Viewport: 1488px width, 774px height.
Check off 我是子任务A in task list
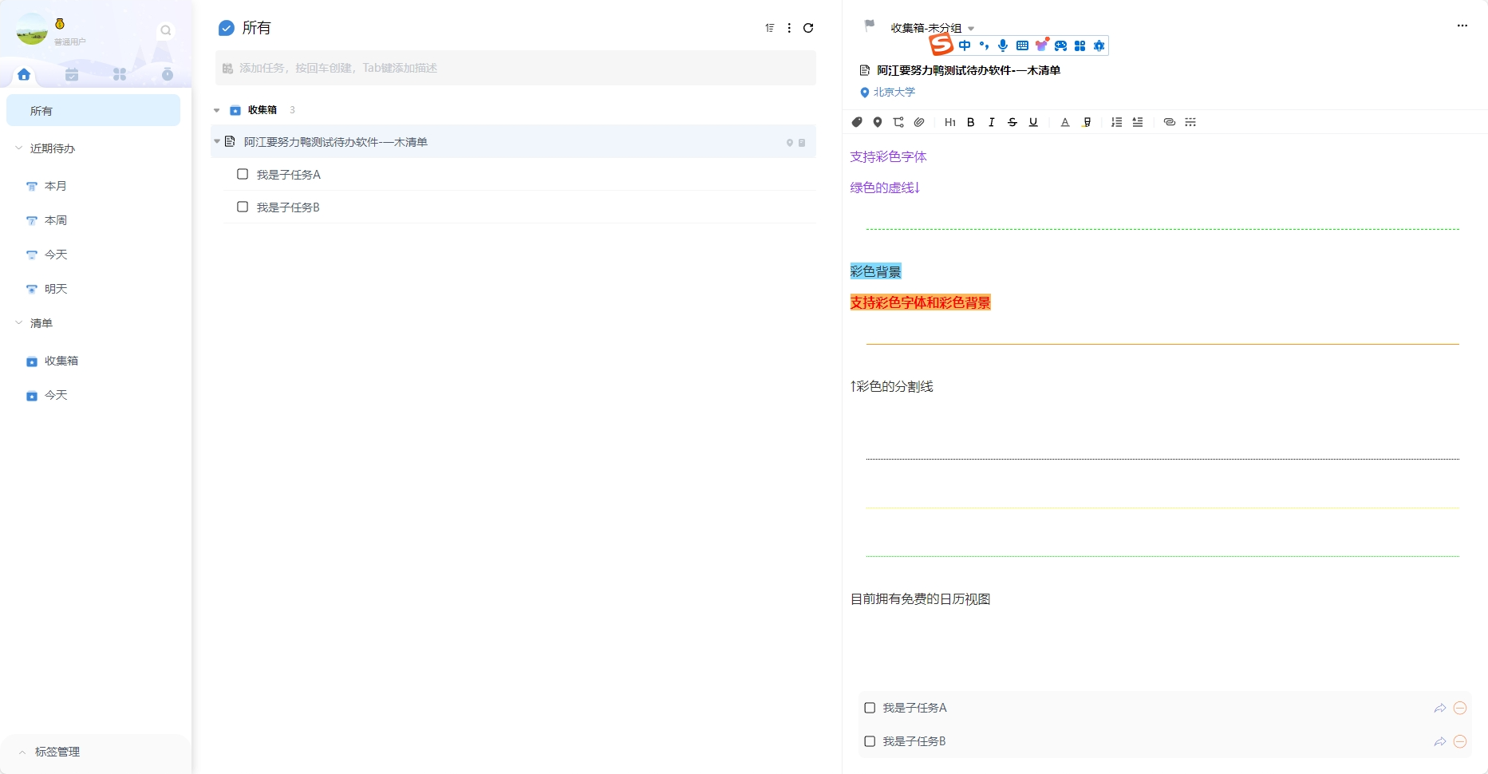[243, 174]
